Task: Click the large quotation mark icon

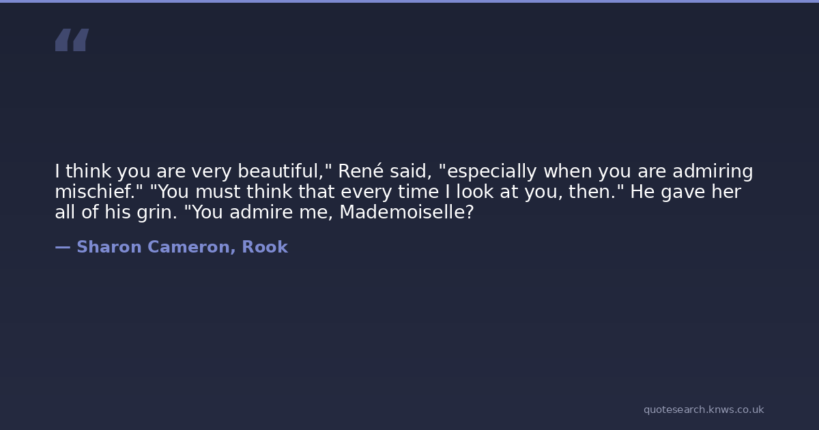Action: 72,40
